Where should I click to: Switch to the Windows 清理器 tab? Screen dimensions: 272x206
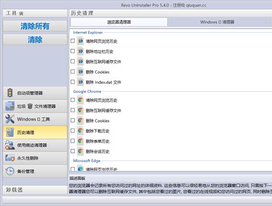[x=217, y=22]
